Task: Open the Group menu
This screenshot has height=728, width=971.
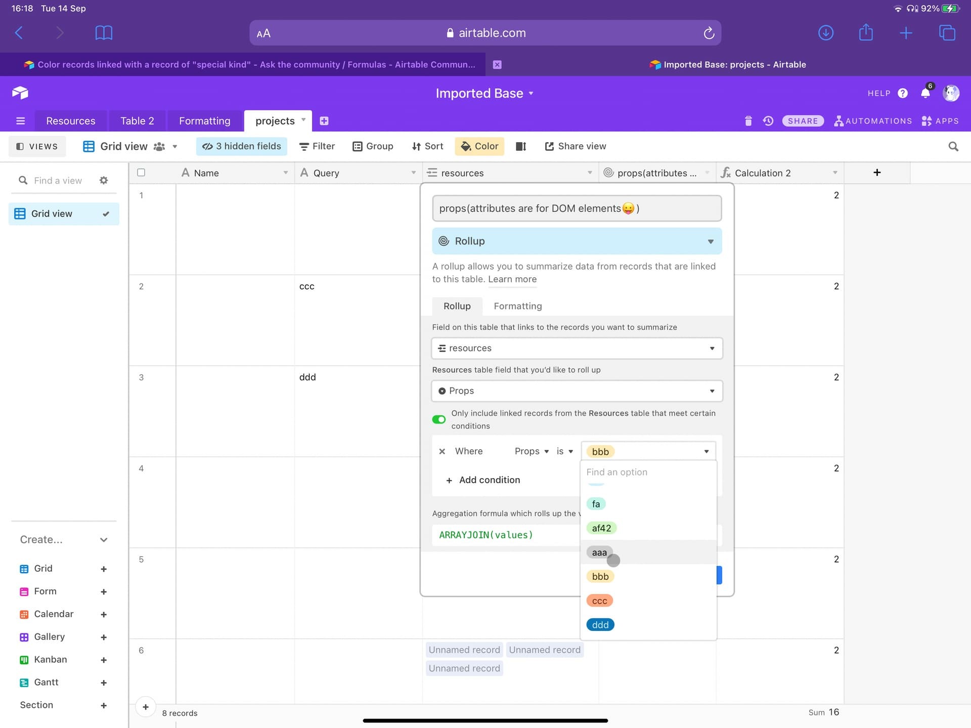Action: click(x=373, y=146)
